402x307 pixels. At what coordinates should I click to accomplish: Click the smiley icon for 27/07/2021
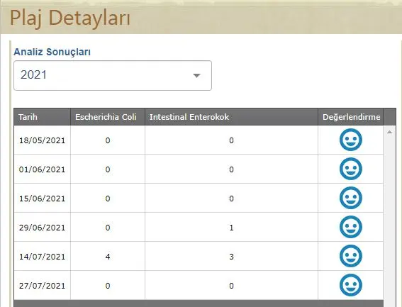(351, 285)
